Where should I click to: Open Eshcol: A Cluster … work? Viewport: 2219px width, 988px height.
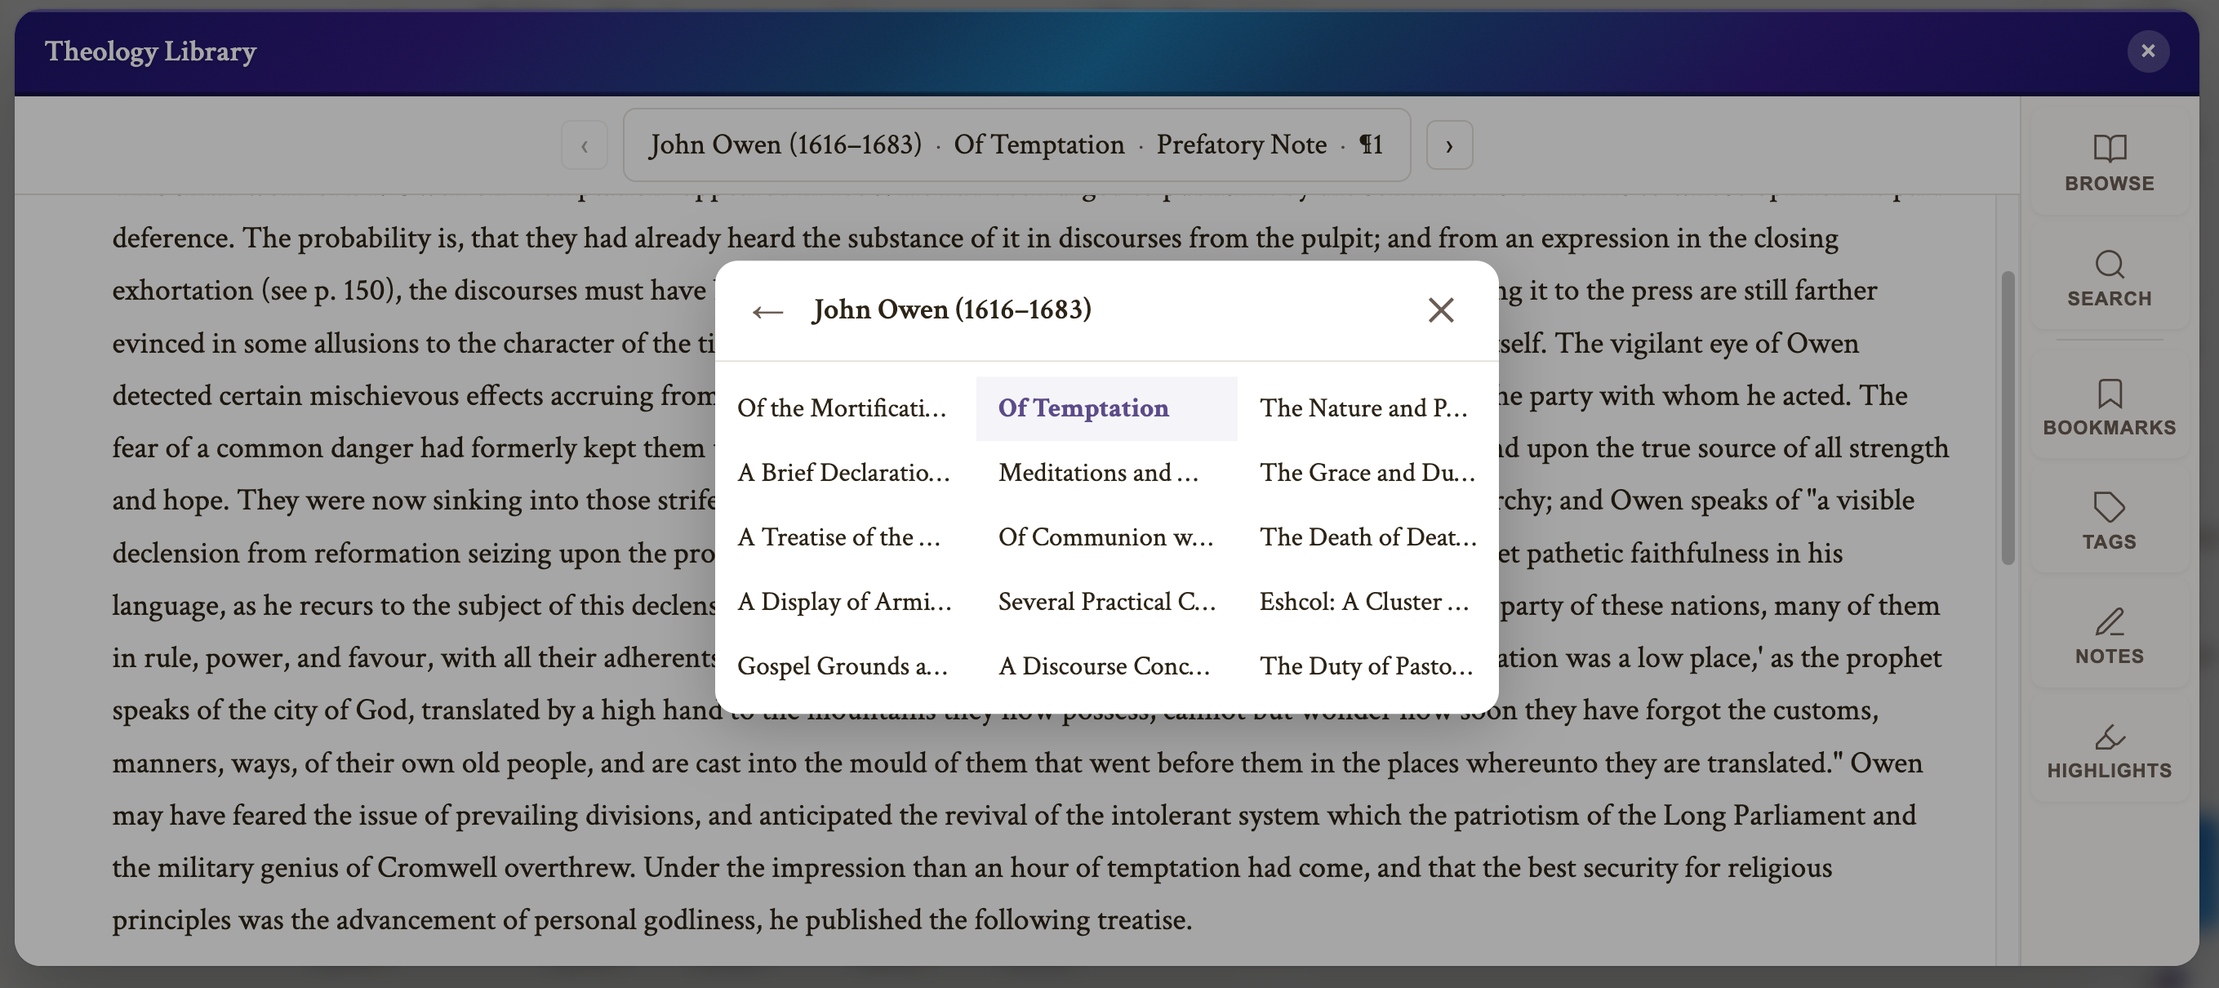[1367, 602]
